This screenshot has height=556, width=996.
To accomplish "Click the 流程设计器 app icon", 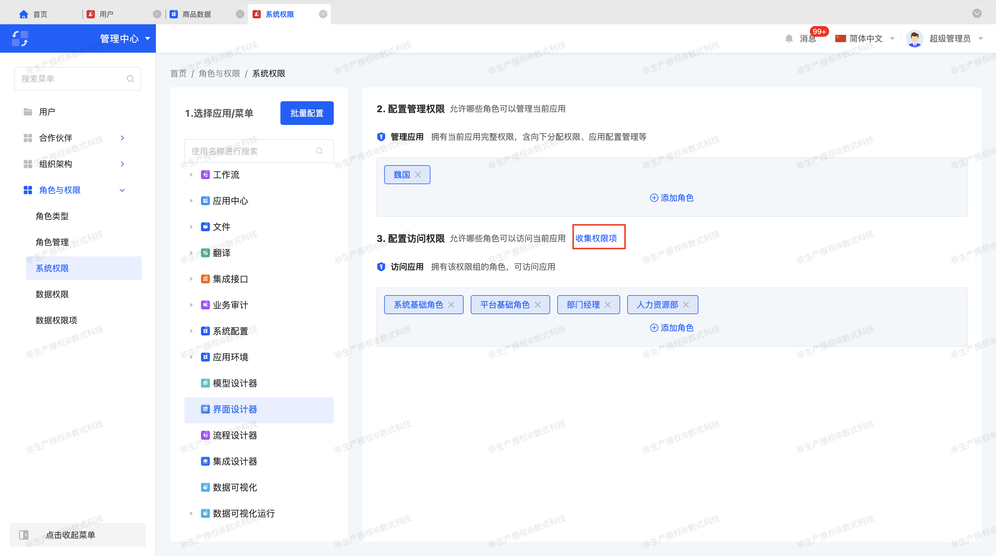I will 205,435.
